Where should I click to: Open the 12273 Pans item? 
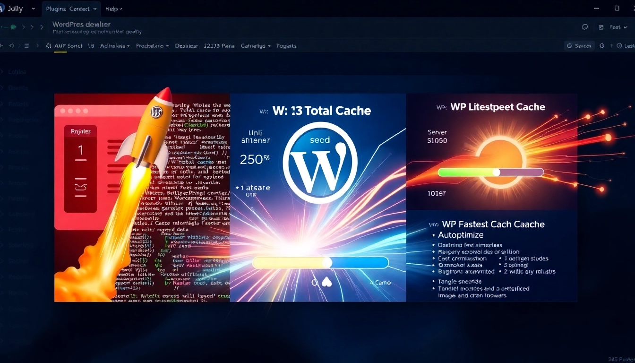pos(219,46)
